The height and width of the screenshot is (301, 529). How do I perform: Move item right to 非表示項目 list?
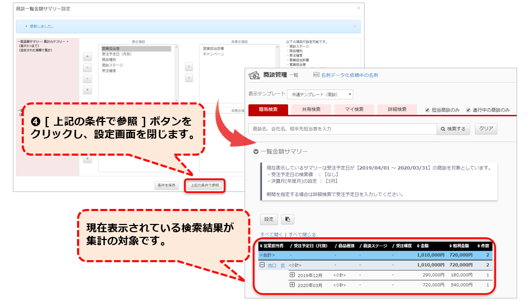tap(189, 67)
